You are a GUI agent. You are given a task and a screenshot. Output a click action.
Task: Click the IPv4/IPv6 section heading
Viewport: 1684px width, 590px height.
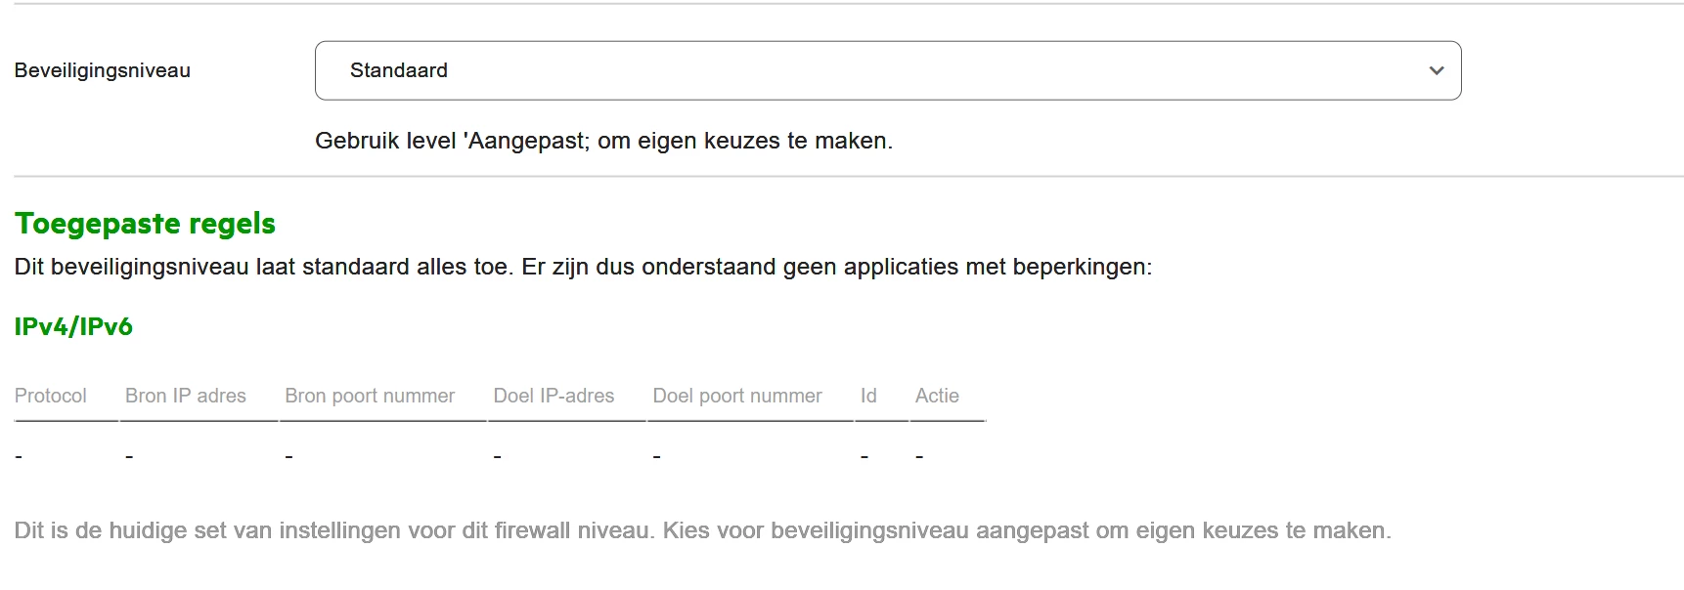coord(73,326)
